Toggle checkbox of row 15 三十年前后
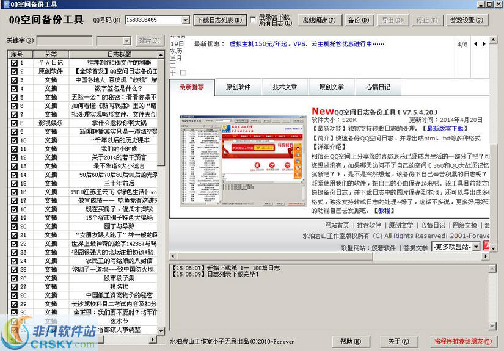The width and height of the screenshot is (504, 351). [x=14, y=183]
